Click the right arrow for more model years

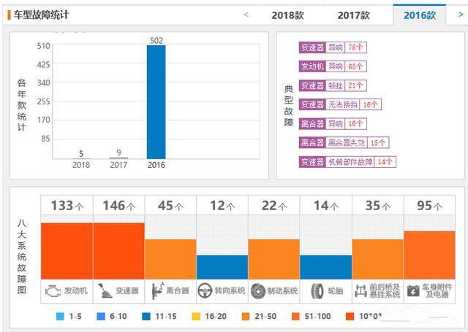click(x=461, y=15)
